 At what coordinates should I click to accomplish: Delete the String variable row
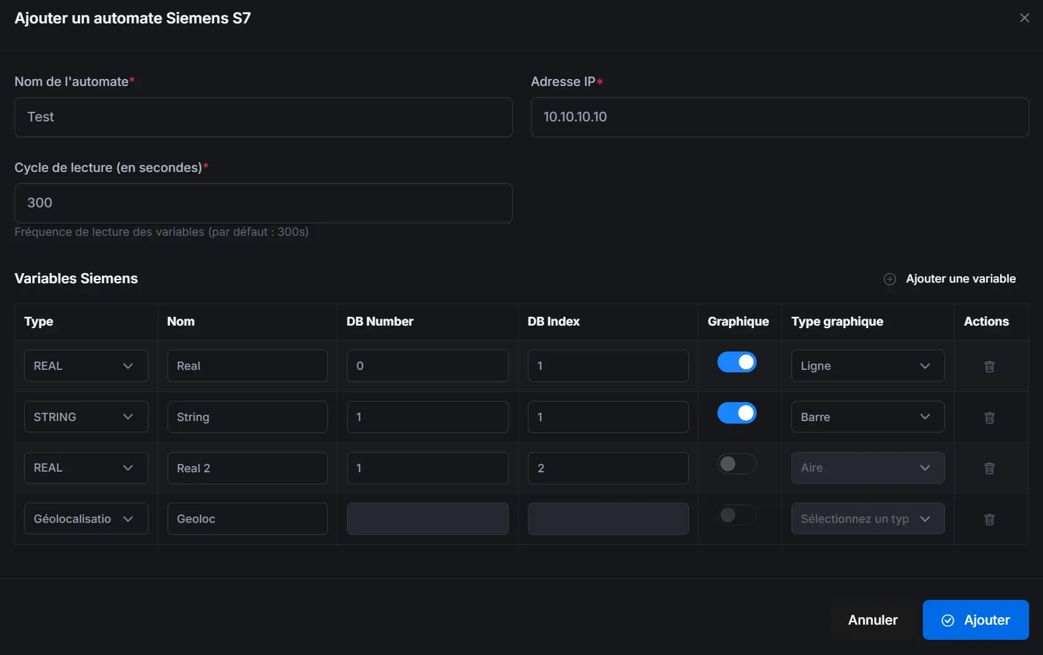[990, 417]
